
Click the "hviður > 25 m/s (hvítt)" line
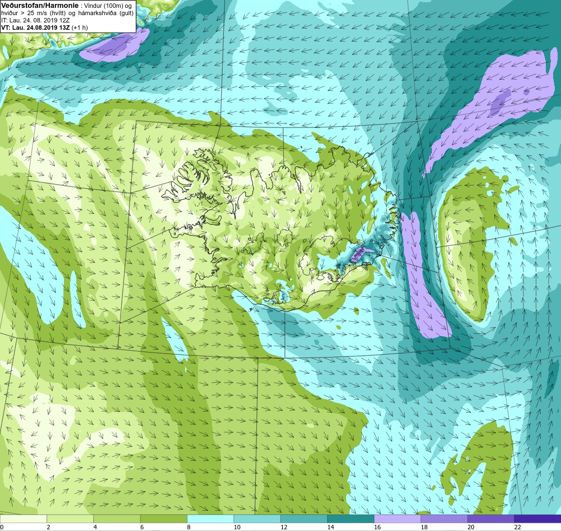(33, 13)
